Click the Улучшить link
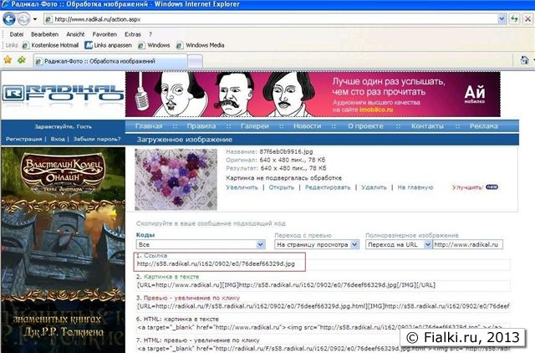Viewport: 535px width, 353px height. (x=467, y=187)
